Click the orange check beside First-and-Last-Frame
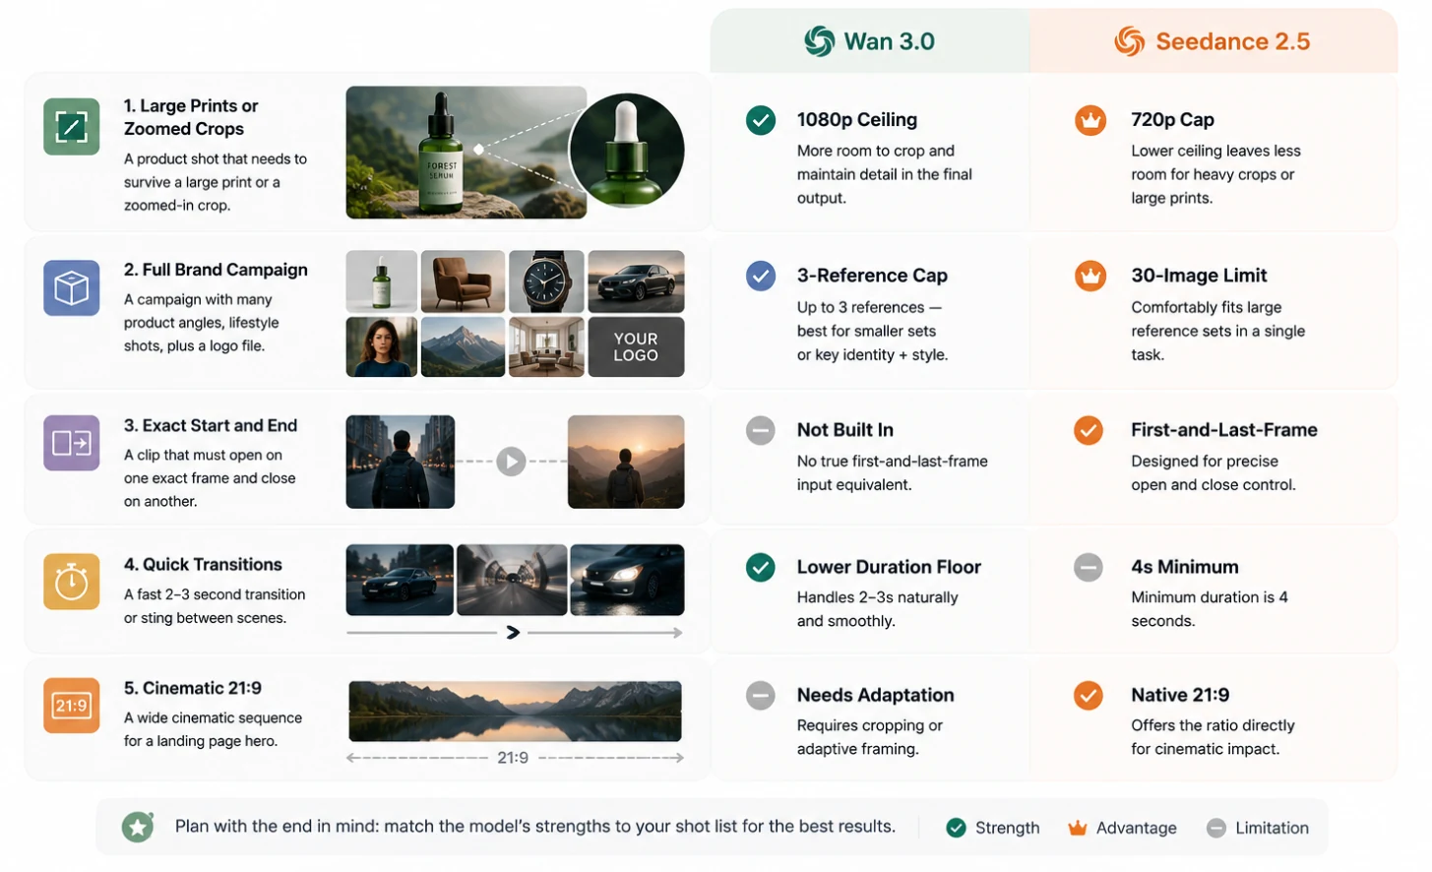1432x872 pixels. coord(1088,430)
